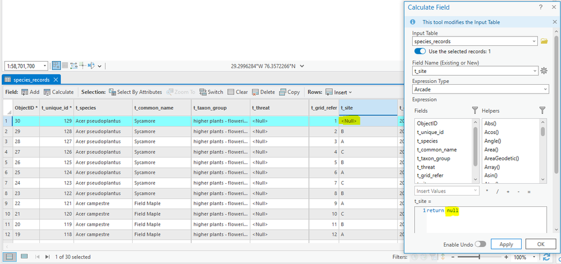Select the species_records table tab
561x264 pixels.
31,80
